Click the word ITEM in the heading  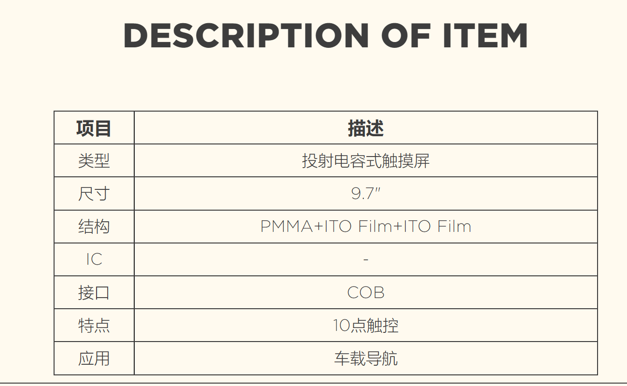click(x=485, y=36)
